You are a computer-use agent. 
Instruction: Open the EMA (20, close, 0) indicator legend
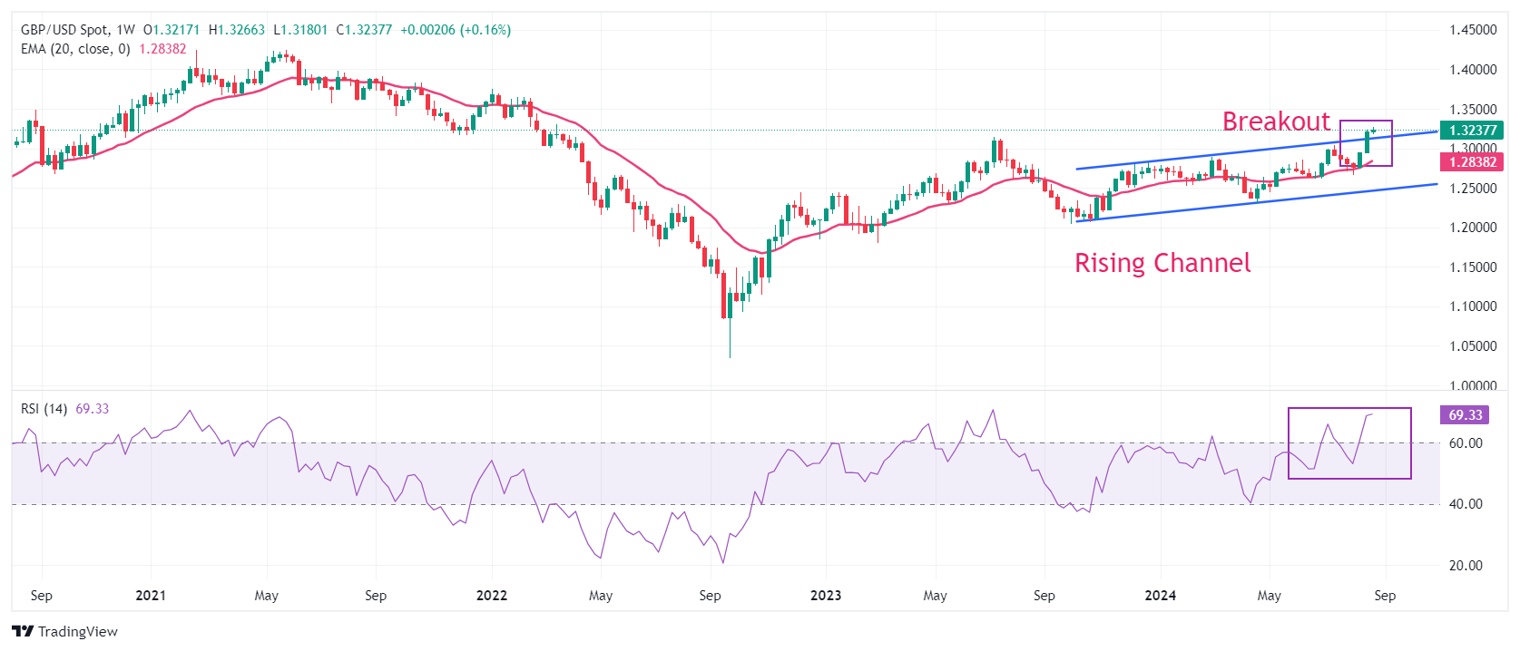75,49
